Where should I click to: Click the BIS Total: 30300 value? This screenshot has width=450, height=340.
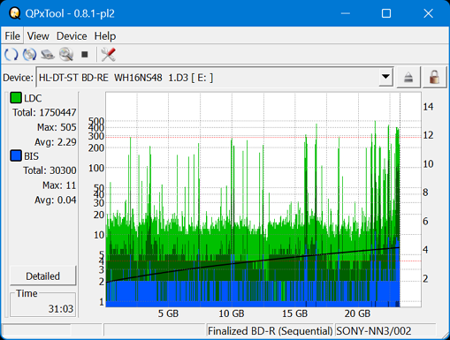coord(50,170)
